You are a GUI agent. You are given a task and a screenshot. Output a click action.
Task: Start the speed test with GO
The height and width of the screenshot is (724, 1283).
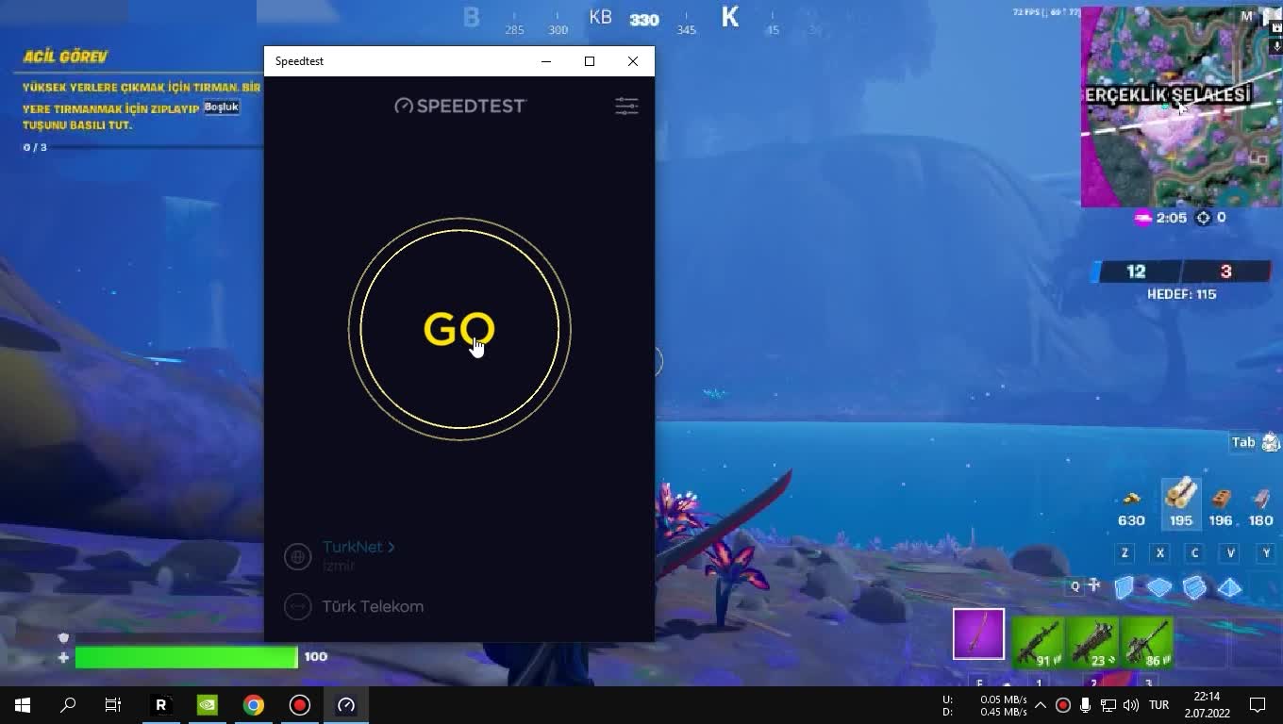[459, 329]
